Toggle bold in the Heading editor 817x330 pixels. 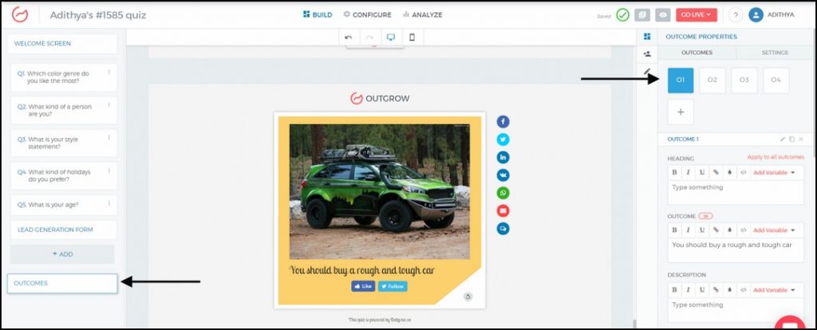point(675,172)
